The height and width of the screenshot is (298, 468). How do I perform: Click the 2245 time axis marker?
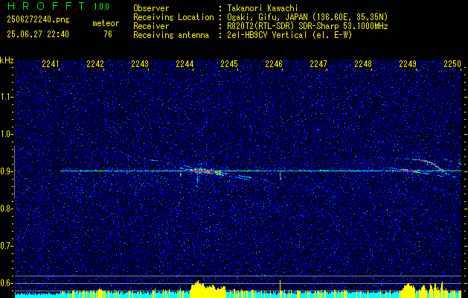(229, 64)
